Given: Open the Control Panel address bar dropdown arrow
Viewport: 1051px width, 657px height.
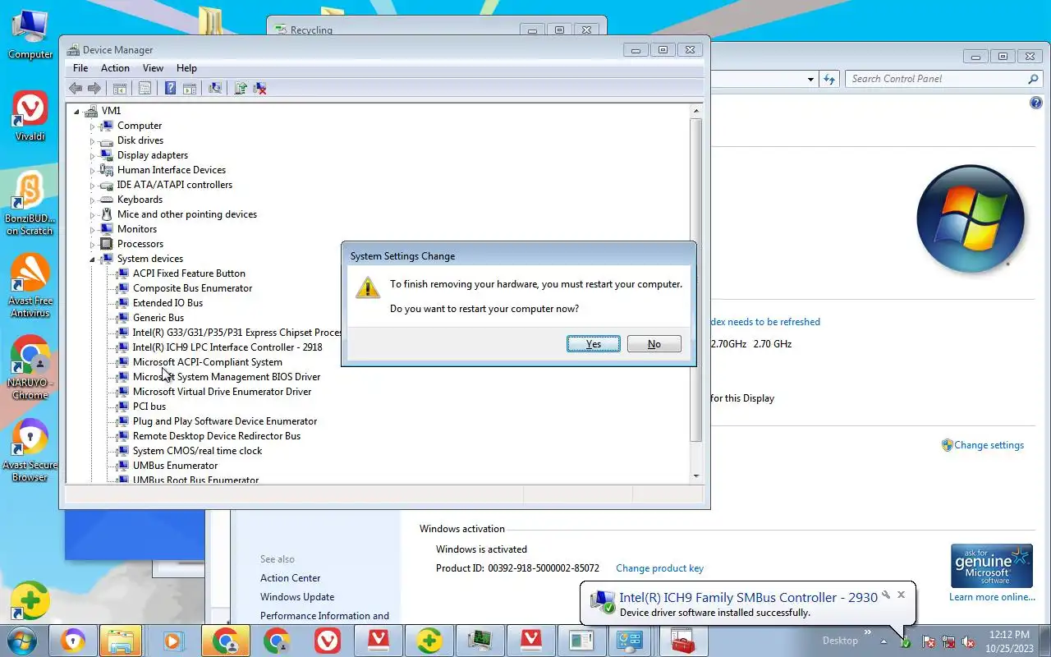Looking at the screenshot, I should (810, 80).
